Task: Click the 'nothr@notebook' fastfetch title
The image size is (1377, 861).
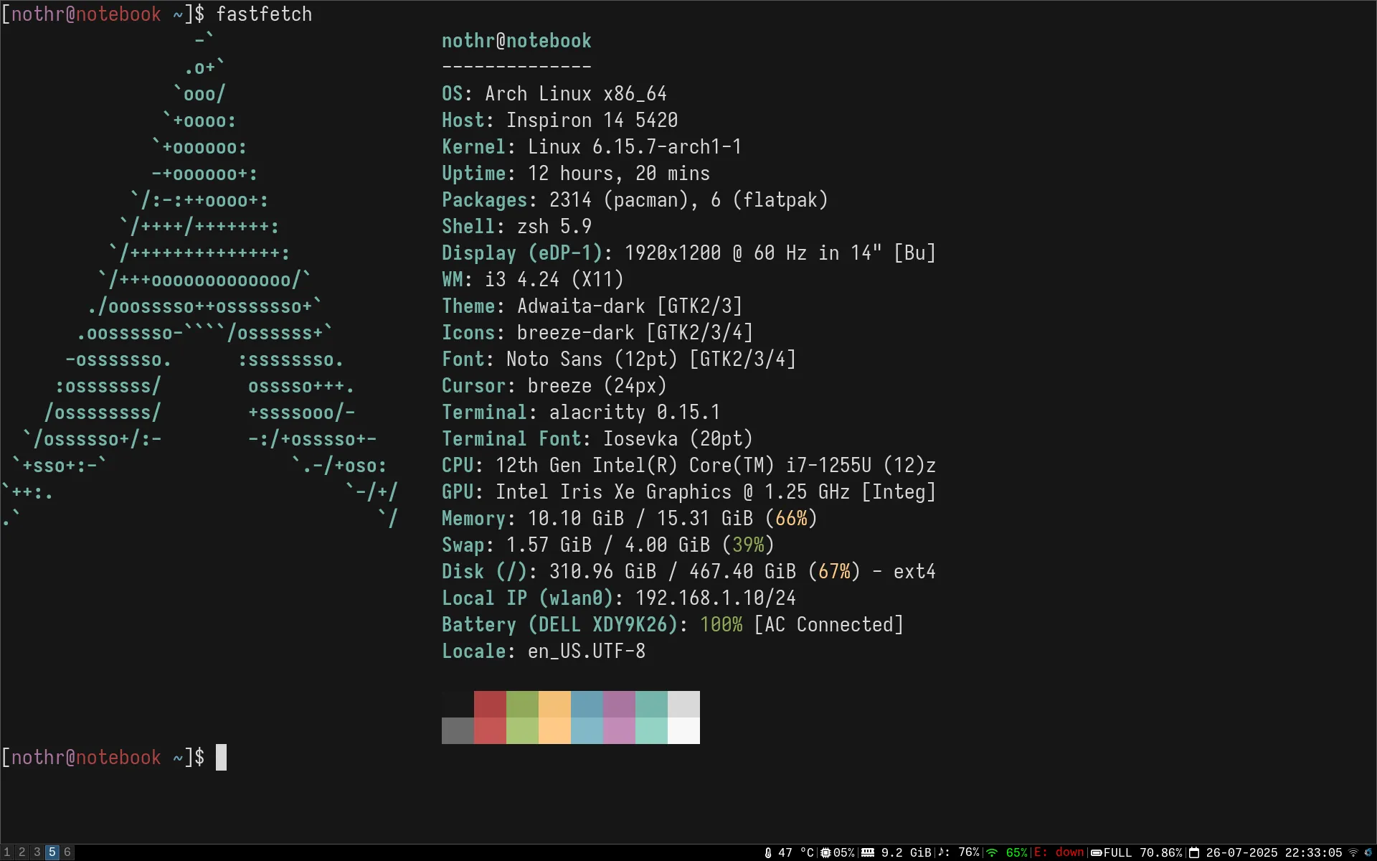Action: (x=516, y=41)
